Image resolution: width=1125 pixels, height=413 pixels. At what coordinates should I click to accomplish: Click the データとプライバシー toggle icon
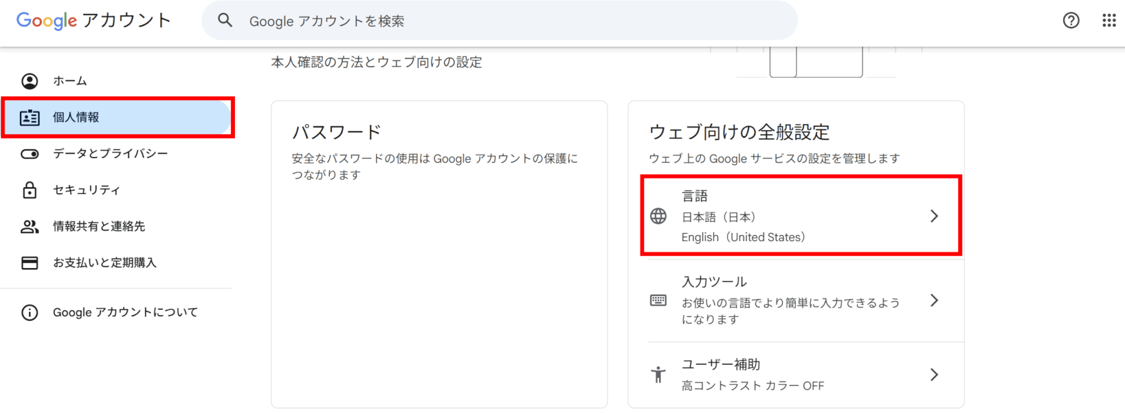(30, 154)
